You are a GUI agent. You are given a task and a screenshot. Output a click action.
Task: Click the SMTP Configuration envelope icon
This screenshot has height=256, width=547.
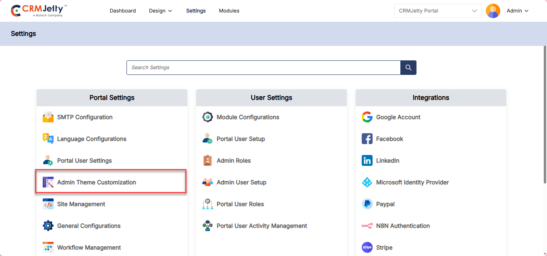(48, 117)
